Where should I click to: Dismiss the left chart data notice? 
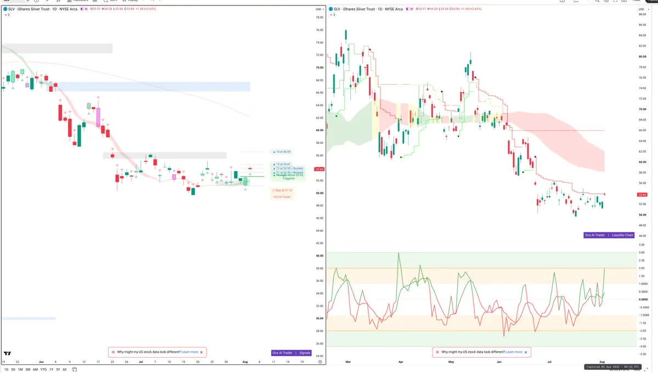(x=202, y=352)
